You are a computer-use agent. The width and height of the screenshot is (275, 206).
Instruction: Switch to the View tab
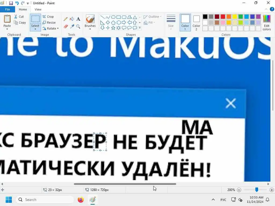point(38,9)
